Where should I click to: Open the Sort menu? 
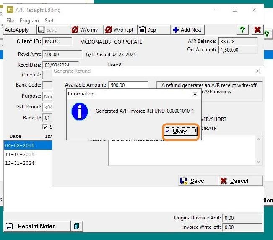click(x=49, y=21)
